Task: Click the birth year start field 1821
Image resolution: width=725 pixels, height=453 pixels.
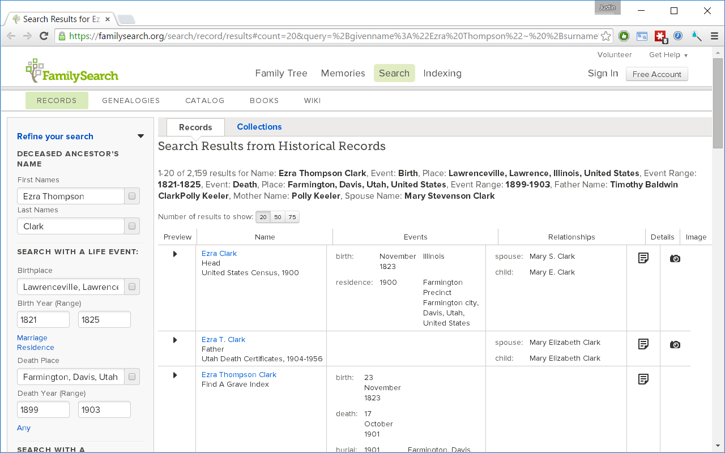Action: (x=44, y=319)
